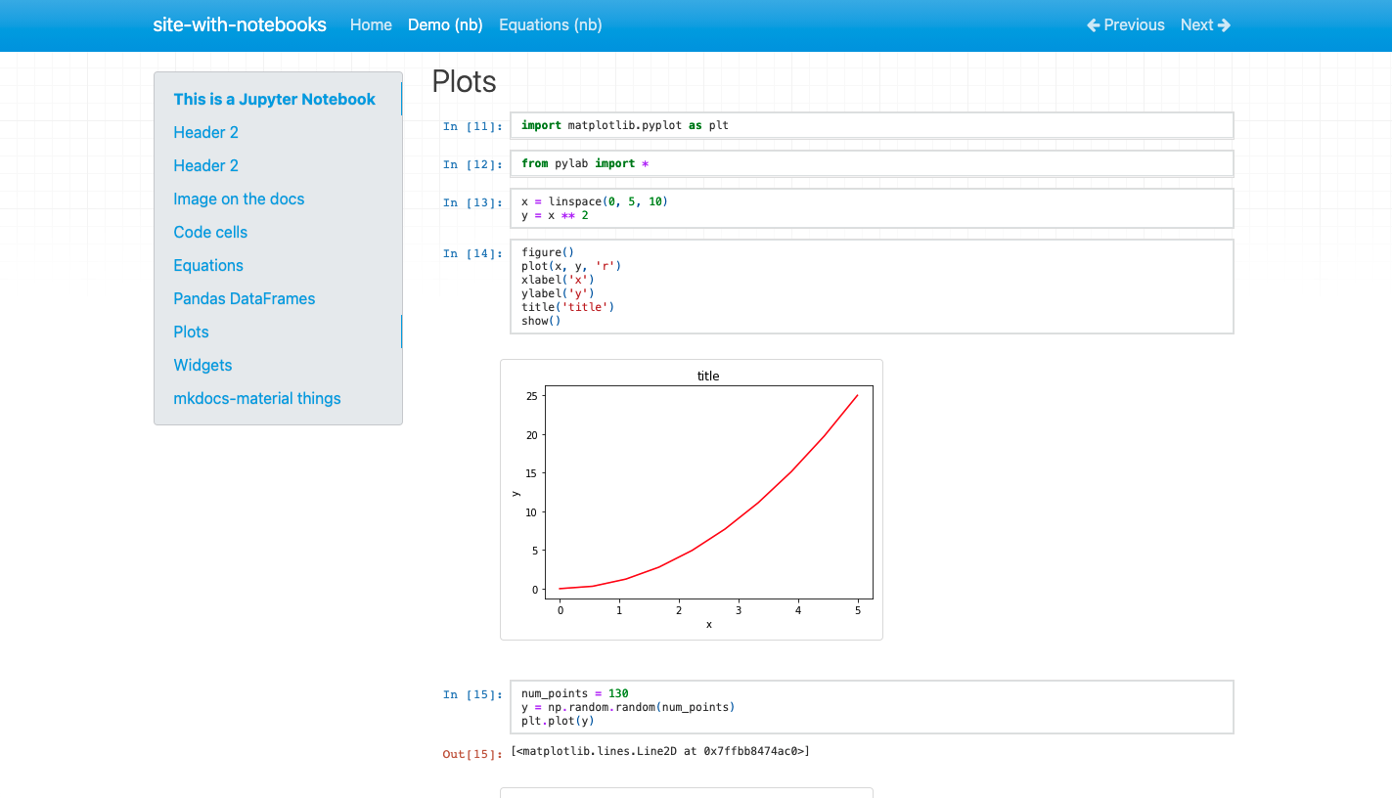Screen dimensions: 1392x798
Task: Select Plots in the sidebar contents
Action: [x=191, y=332]
